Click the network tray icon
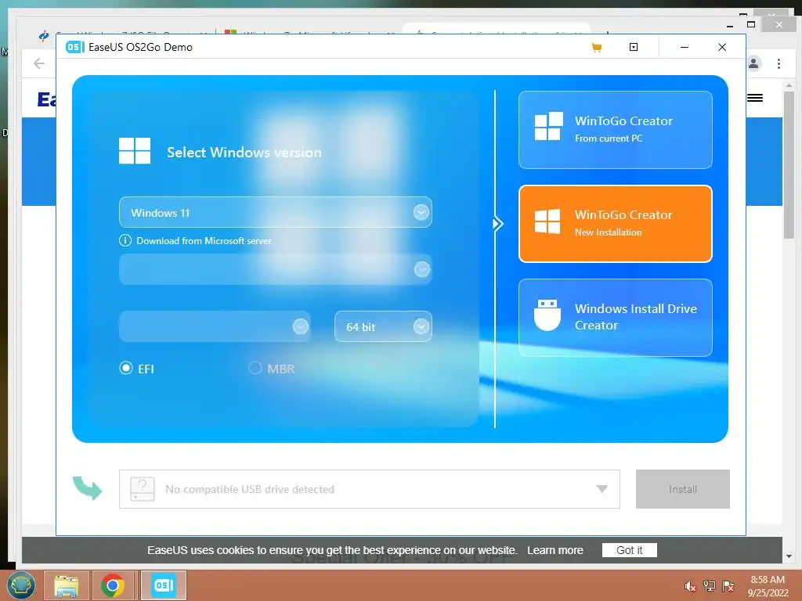Viewport: 802px width, 601px height. pyautogui.click(x=709, y=586)
